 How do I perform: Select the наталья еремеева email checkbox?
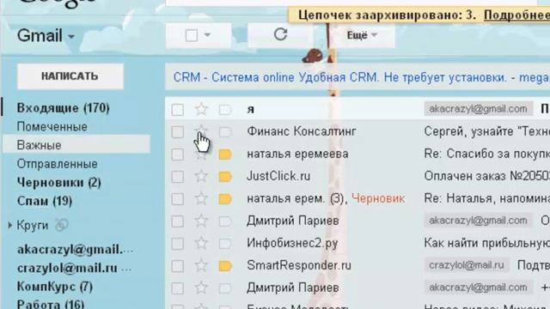coord(178,154)
